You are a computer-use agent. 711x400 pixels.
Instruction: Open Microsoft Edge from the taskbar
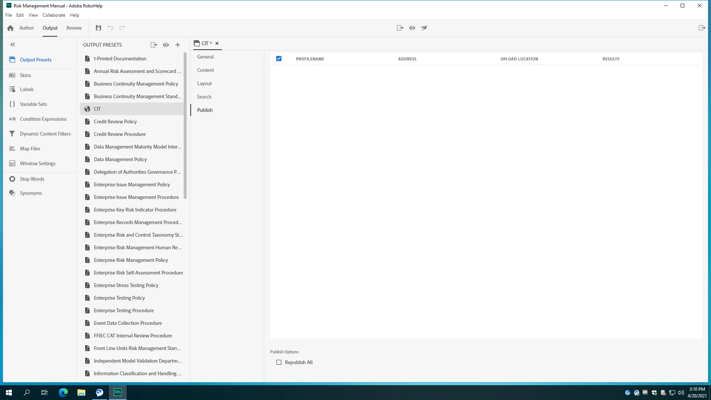coord(63,393)
